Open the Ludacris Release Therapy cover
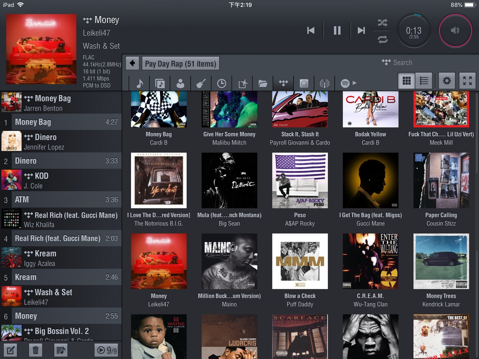Screen dimensions: 479x359 [x=229, y=337]
